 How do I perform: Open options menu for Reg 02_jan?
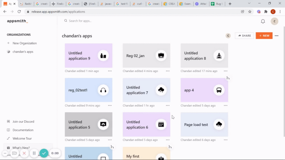coord(168,71)
